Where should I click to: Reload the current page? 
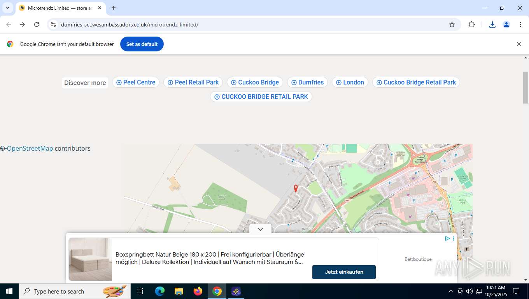click(x=37, y=25)
